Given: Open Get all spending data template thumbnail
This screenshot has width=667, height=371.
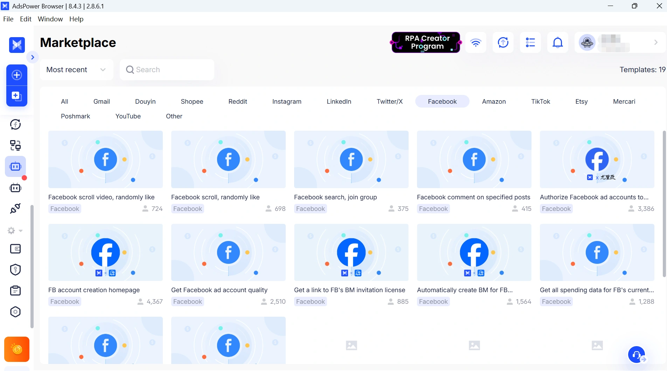Looking at the screenshot, I should pos(597,252).
